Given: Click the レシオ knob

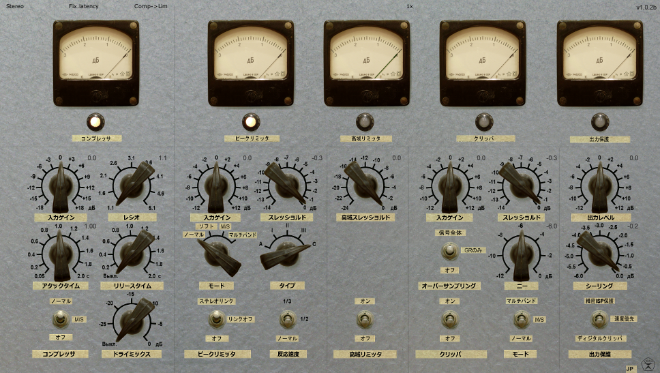Looking at the screenshot, I should (x=132, y=185).
